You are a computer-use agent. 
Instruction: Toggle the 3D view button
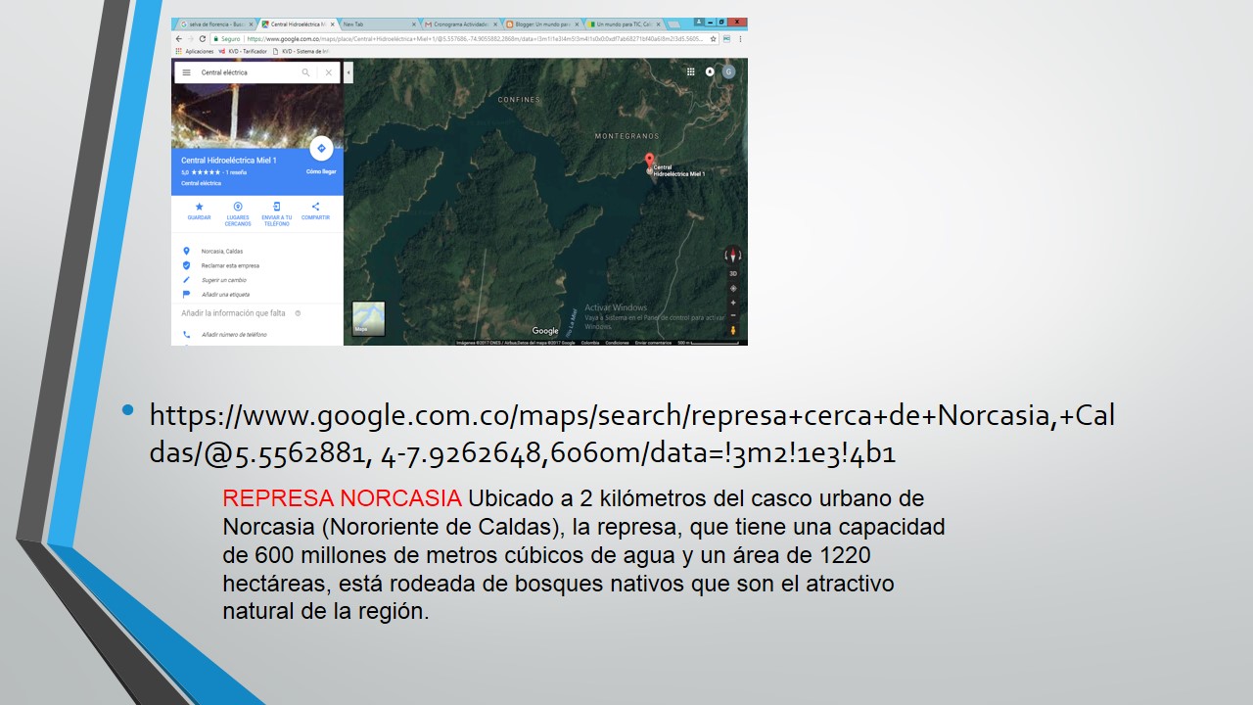click(x=733, y=273)
